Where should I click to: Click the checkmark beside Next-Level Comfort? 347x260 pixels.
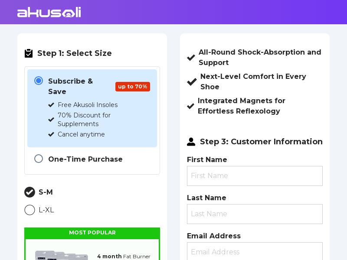click(192, 82)
